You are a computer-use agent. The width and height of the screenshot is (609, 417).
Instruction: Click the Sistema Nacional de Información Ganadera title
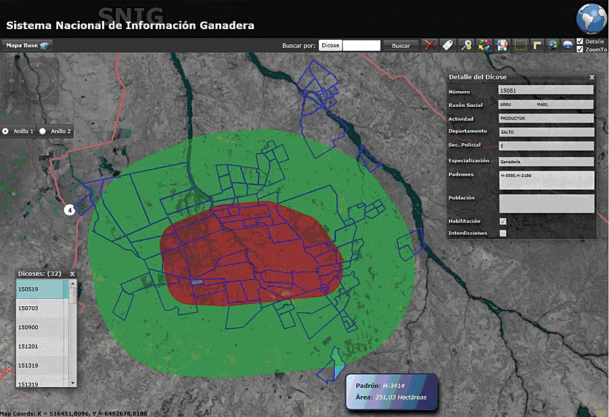(130, 25)
